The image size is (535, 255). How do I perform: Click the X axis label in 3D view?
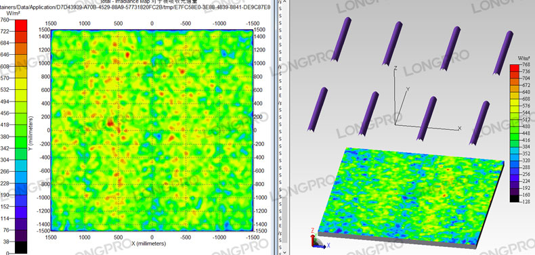460,129
